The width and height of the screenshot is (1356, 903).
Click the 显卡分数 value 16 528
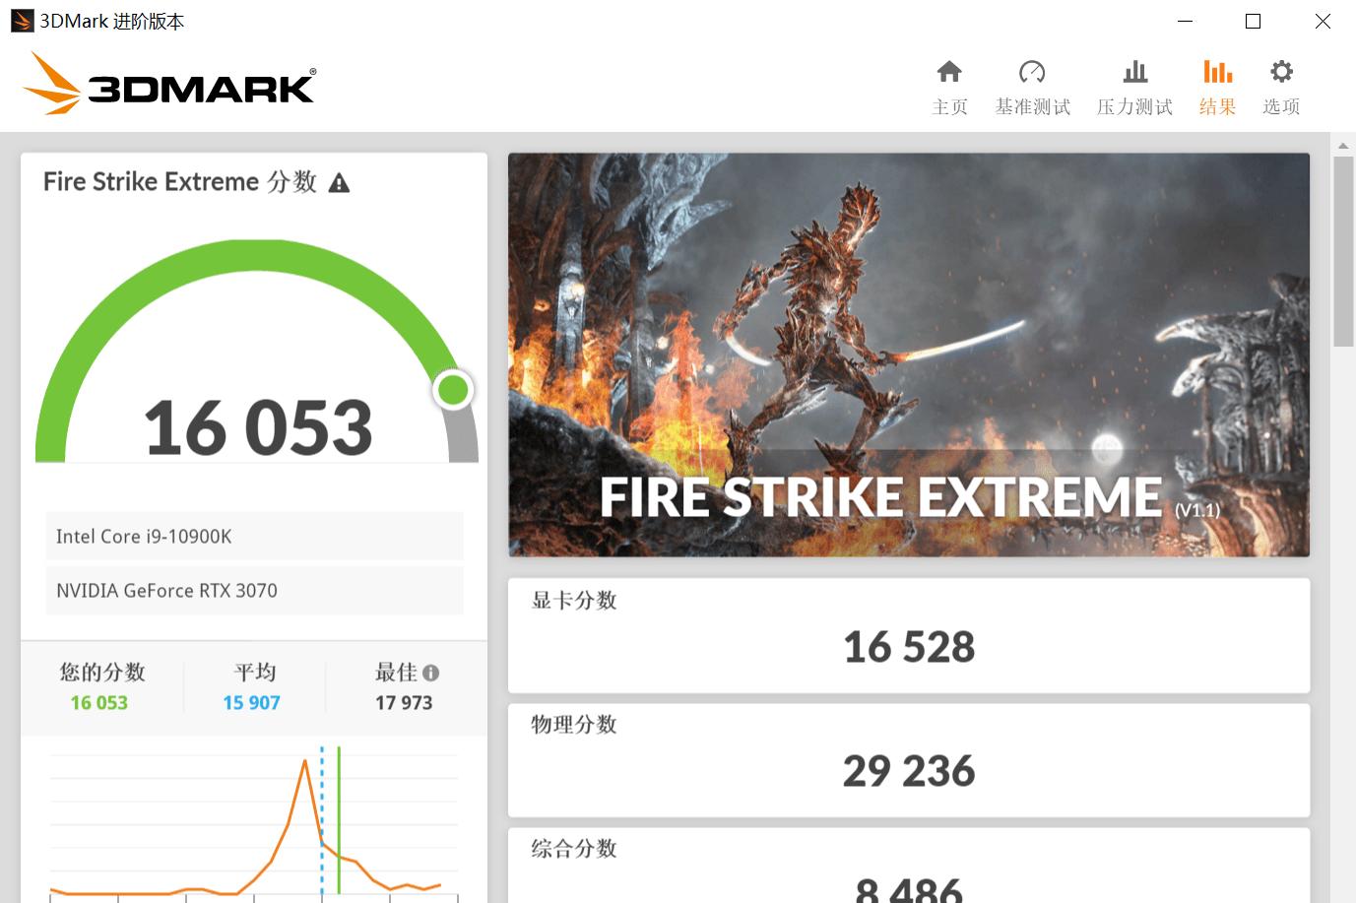909,647
